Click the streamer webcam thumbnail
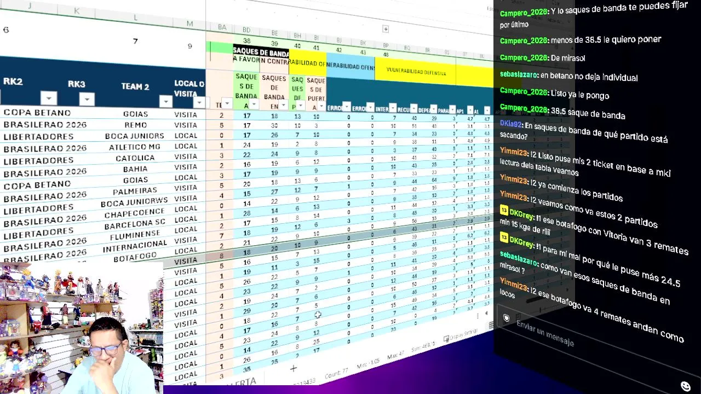 [82, 328]
